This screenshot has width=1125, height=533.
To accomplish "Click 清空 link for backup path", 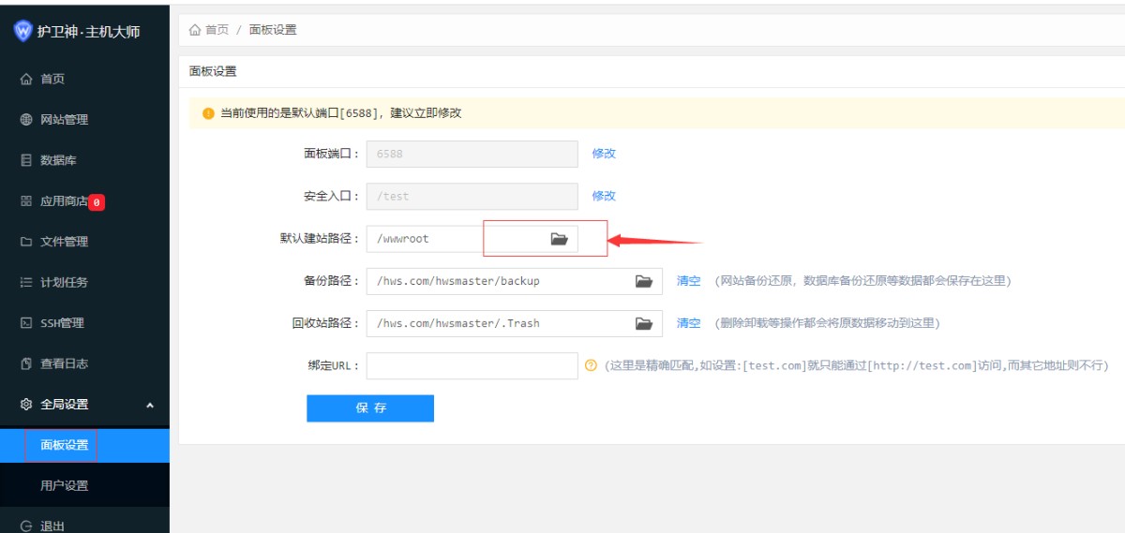I will [689, 281].
